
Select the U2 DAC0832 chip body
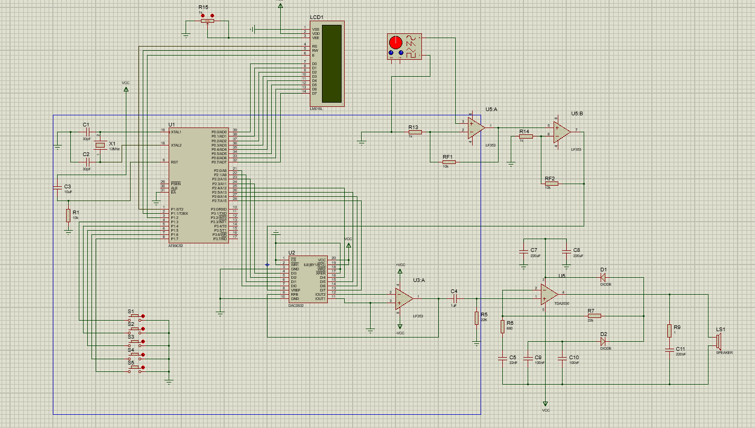pos(309,280)
